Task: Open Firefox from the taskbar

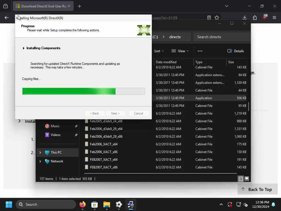Action: pos(83,204)
